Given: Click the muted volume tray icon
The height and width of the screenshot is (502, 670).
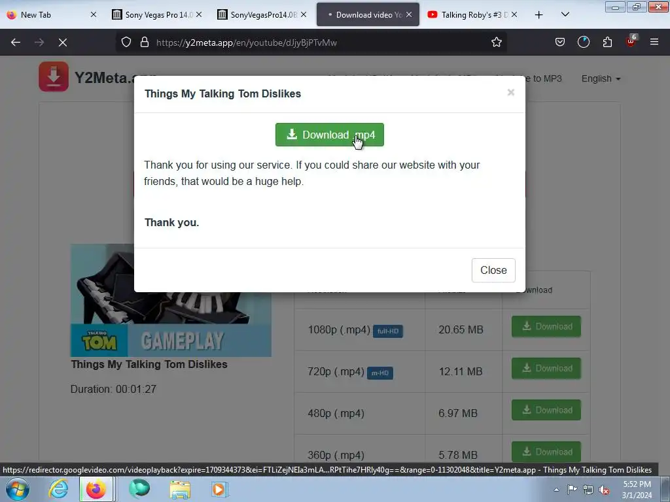Looking at the screenshot, I should [604, 490].
